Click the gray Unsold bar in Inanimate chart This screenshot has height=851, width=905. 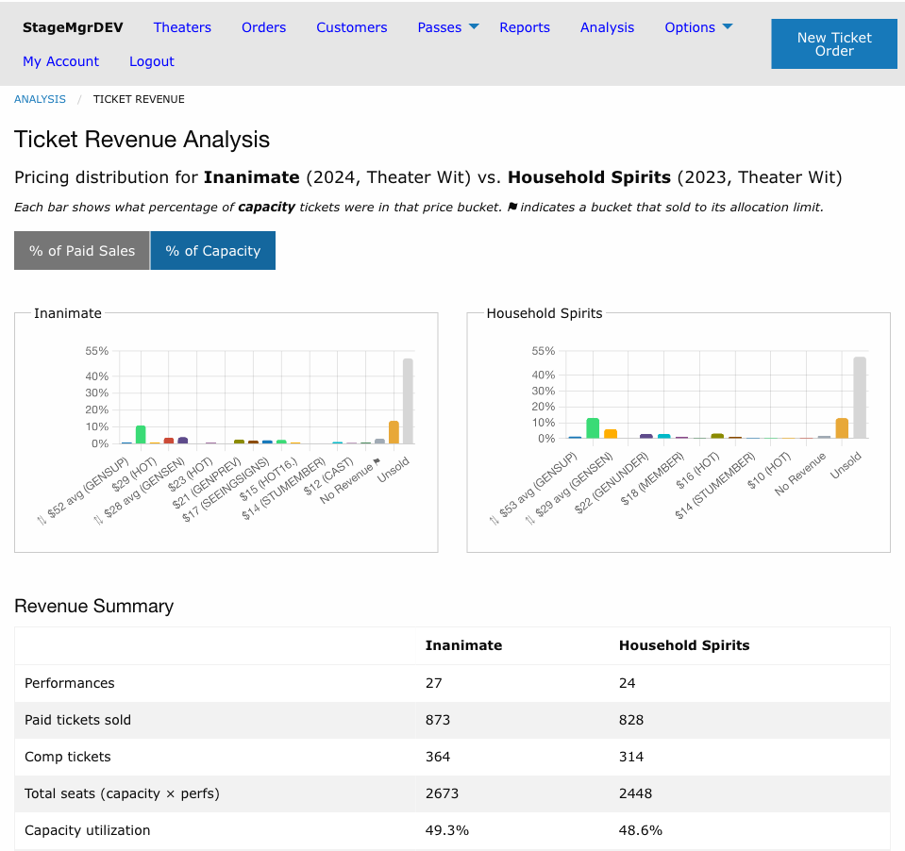[x=408, y=401]
